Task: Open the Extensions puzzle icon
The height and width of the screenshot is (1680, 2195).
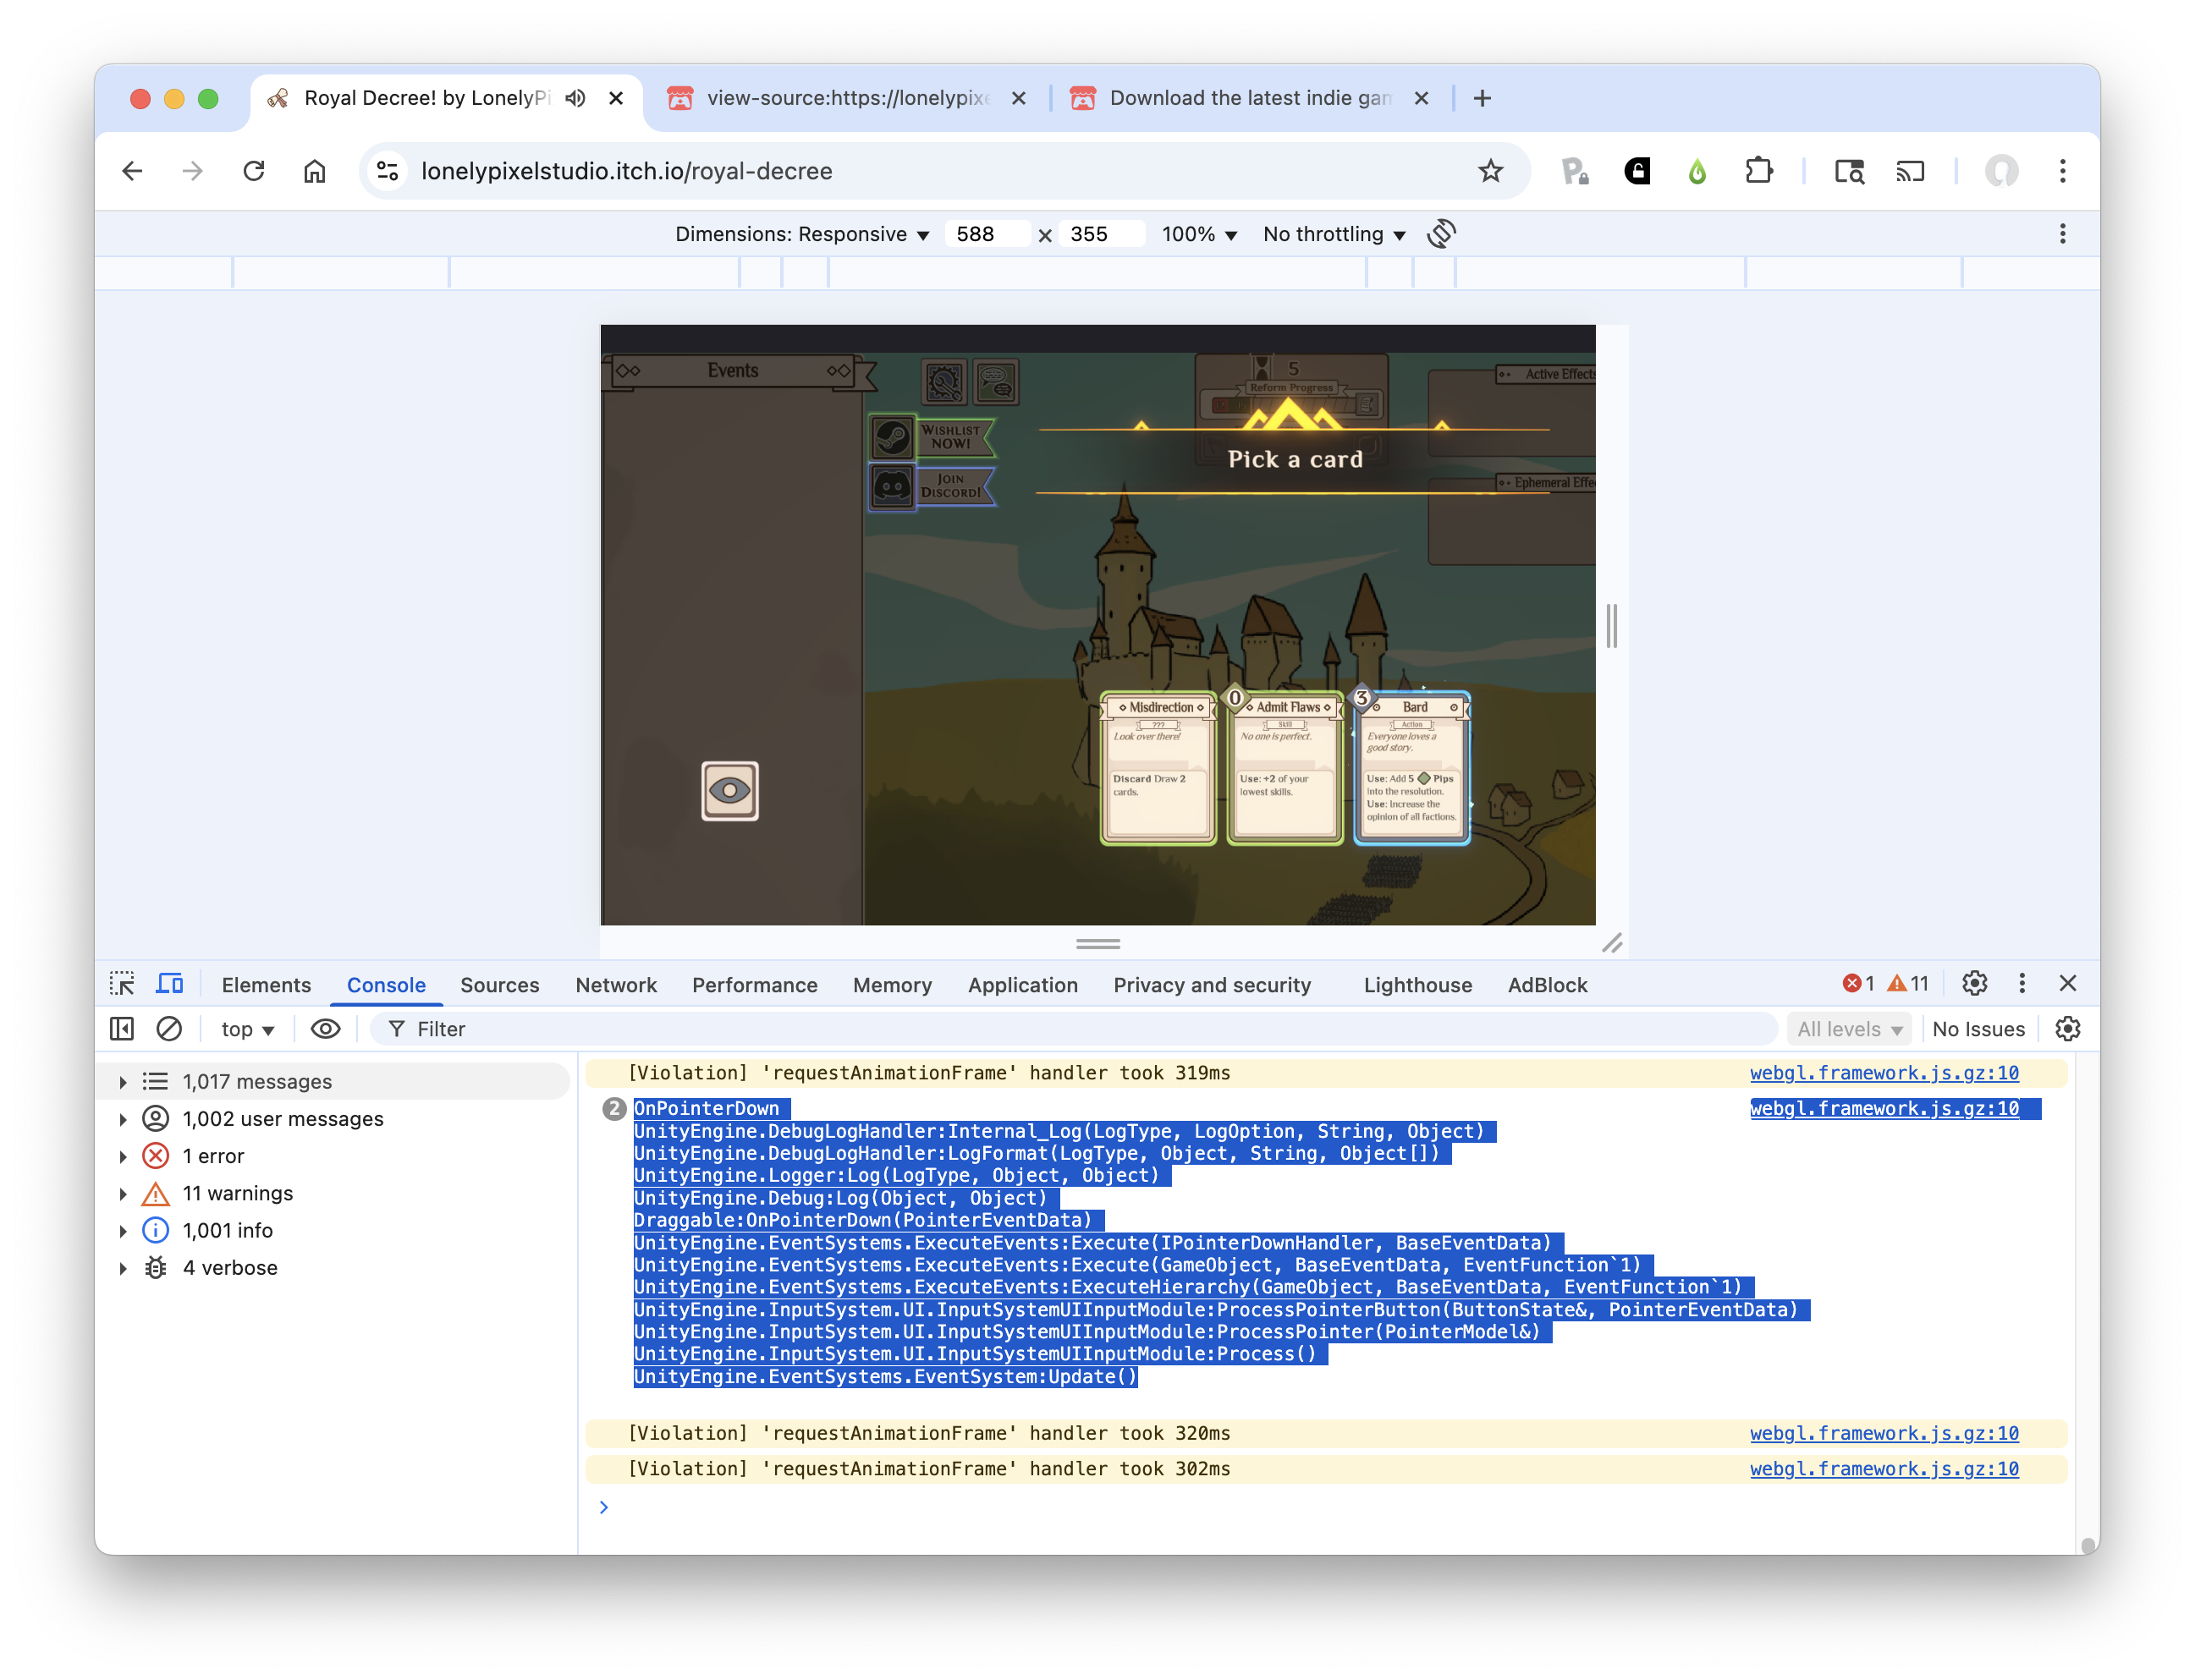Action: 1759,171
